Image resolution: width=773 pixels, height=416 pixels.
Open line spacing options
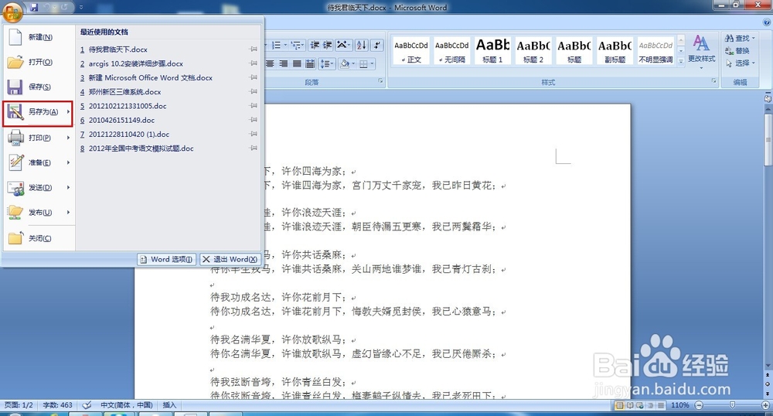pos(326,63)
